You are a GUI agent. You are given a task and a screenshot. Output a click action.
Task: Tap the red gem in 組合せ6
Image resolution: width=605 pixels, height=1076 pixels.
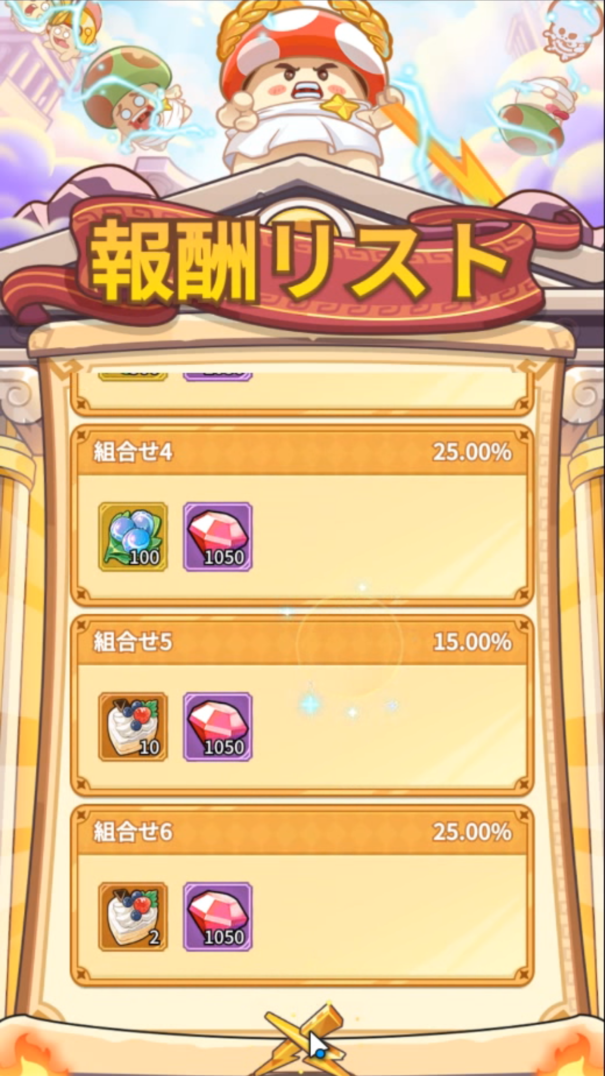pos(218,917)
